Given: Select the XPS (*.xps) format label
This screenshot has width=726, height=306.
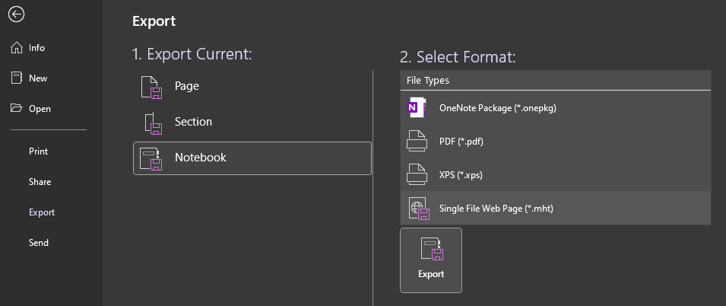Looking at the screenshot, I should point(461,175).
